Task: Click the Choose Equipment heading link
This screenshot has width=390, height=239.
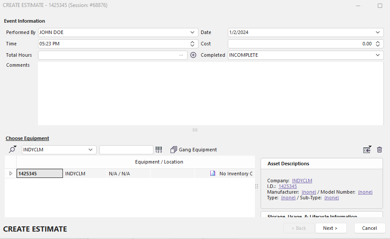Action: coord(27,138)
